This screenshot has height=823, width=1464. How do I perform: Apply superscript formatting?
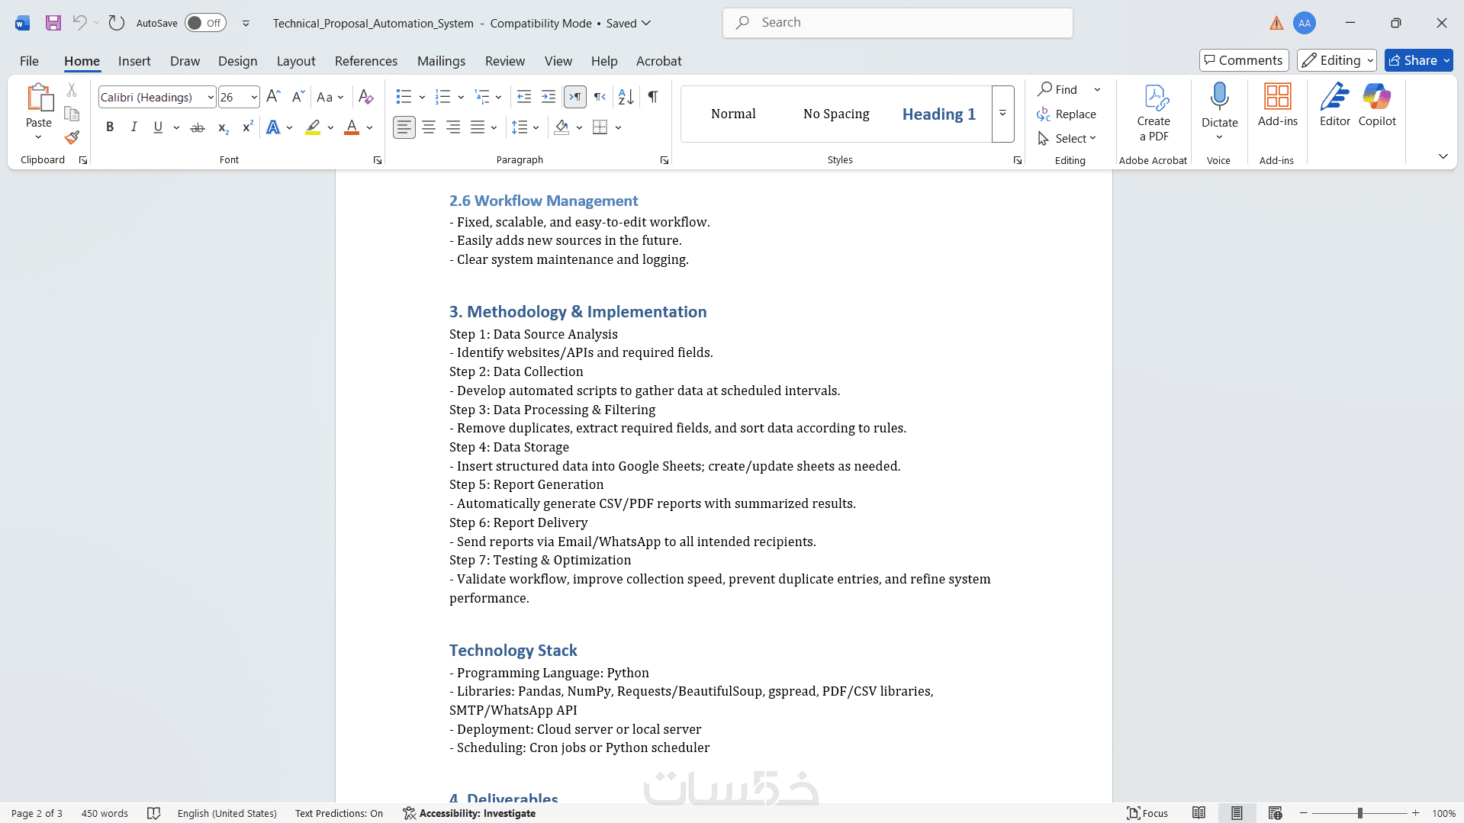pyautogui.click(x=247, y=127)
